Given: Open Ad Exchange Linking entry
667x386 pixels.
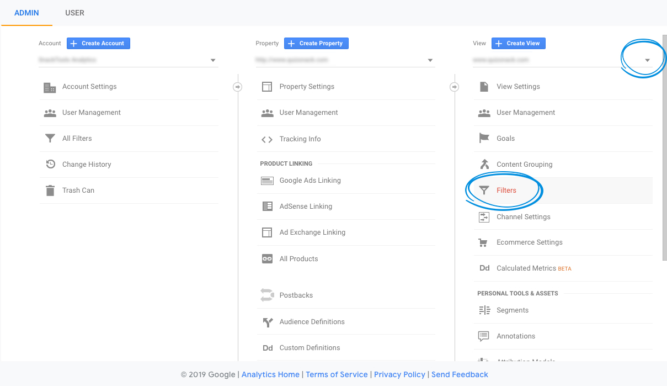Looking at the screenshot, I should (x=312, y=232).
